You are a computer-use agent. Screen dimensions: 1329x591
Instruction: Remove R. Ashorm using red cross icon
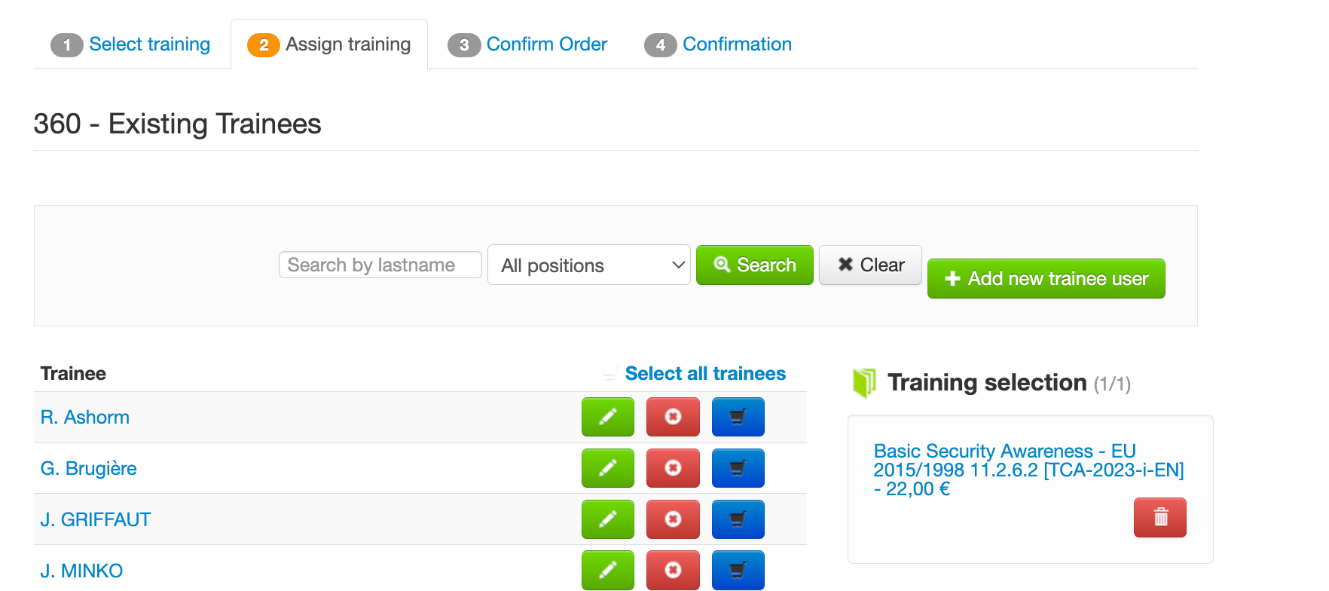[673, 417]
